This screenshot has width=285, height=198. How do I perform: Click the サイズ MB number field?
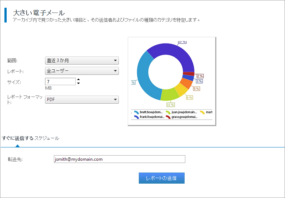[60, 81]
